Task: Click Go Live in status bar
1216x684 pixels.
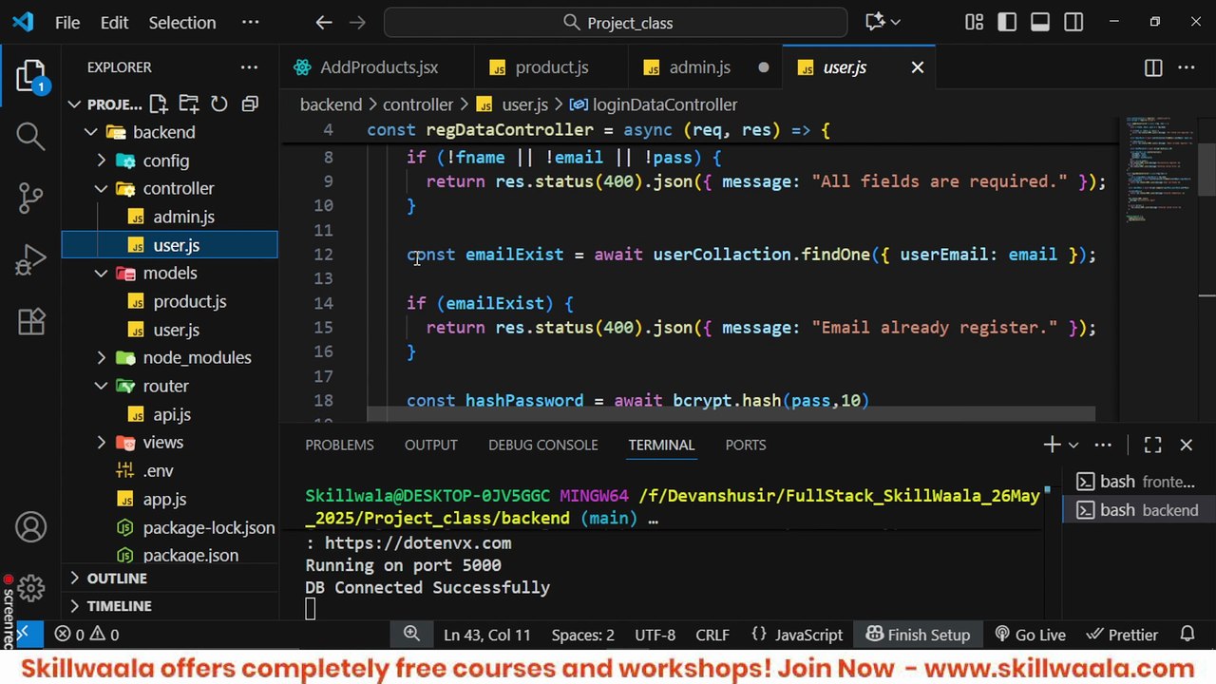Action: [x=1030, y=635]
